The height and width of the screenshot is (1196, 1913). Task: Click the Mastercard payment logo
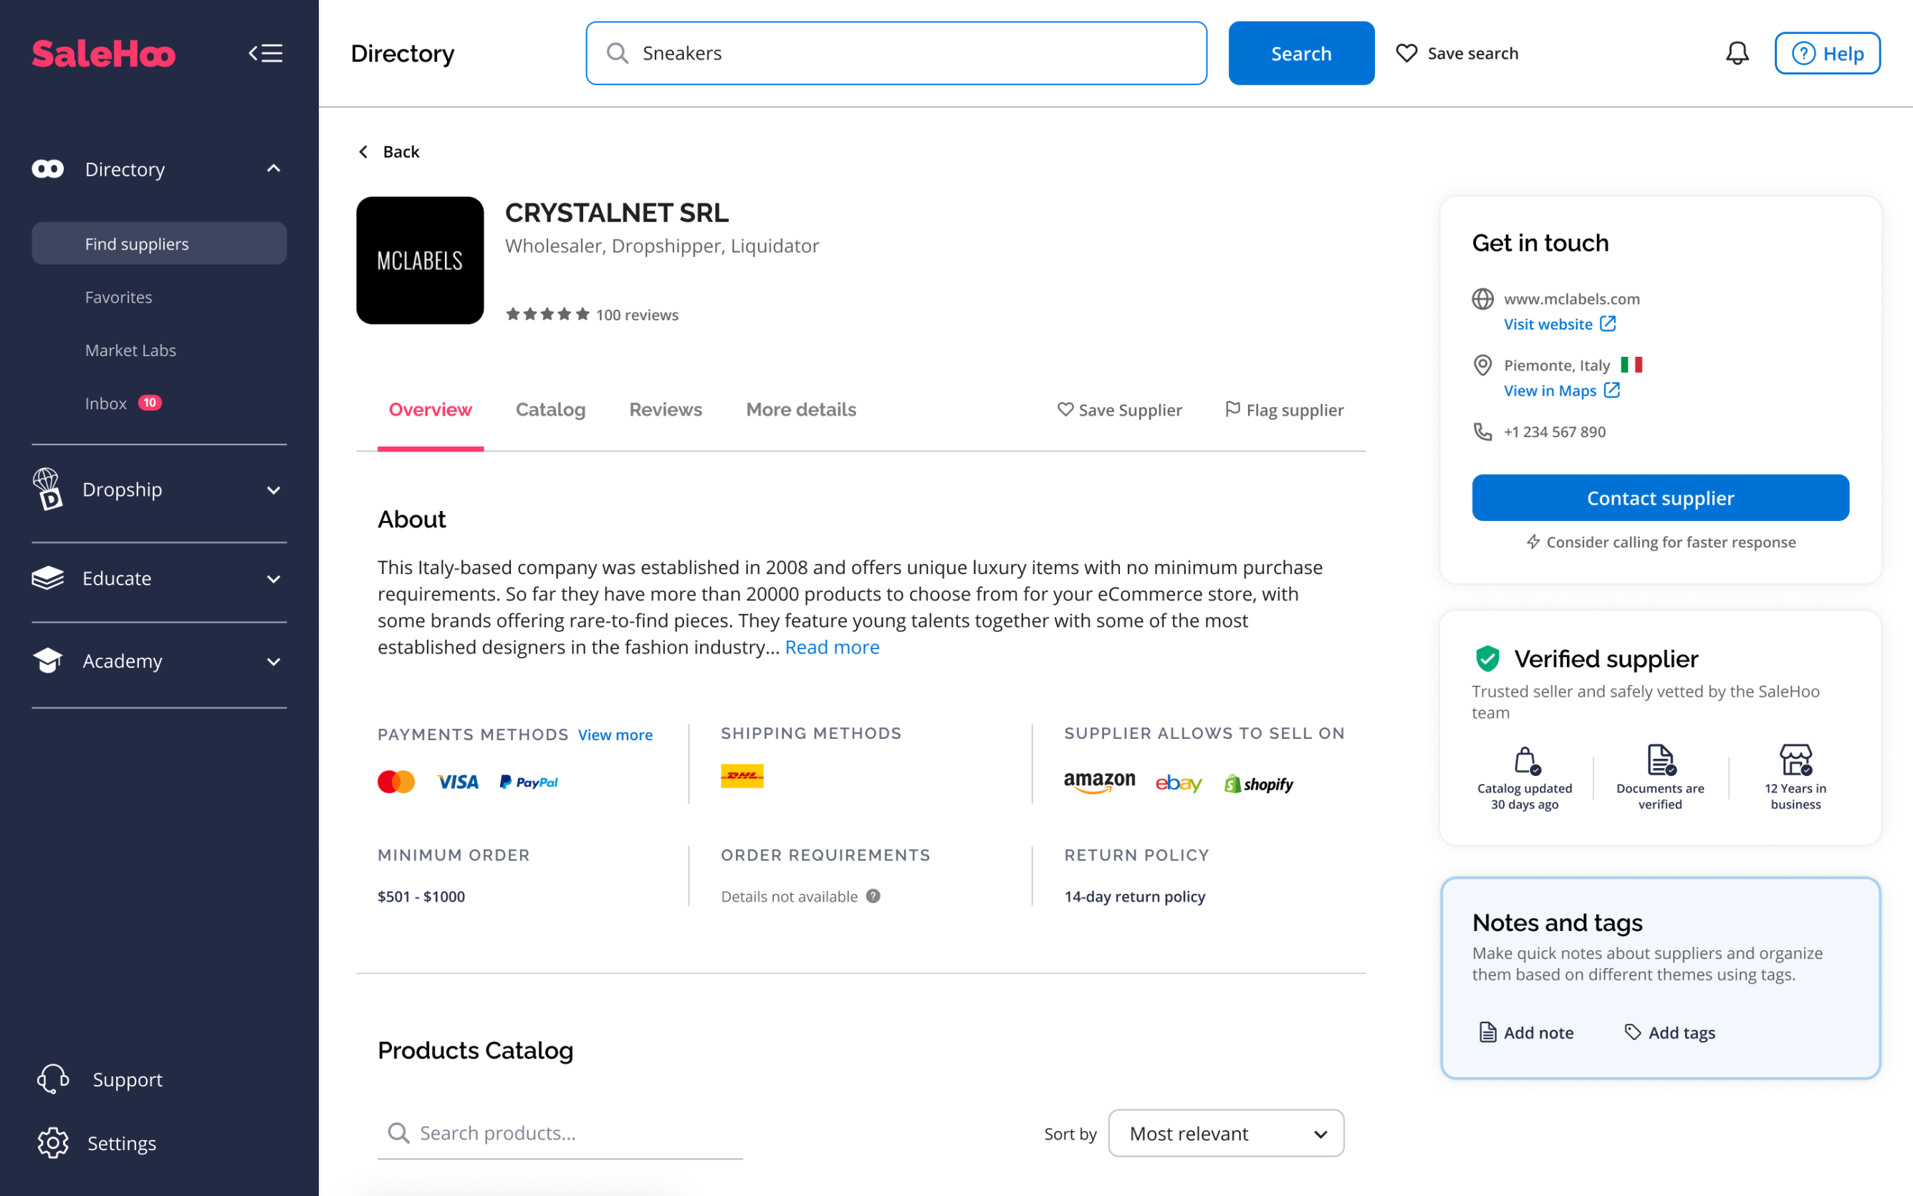click(x=396, y=782)
